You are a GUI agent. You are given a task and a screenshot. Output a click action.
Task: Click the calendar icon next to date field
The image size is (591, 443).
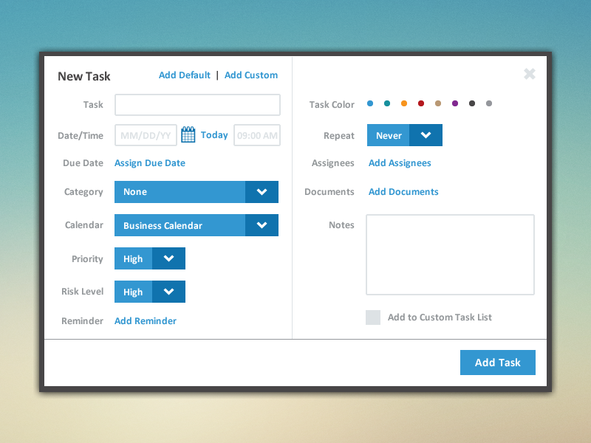click(x=188, y=134)
